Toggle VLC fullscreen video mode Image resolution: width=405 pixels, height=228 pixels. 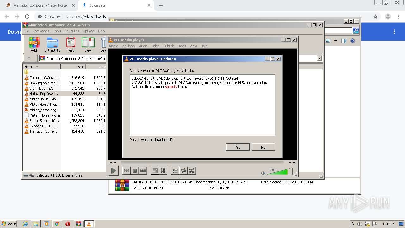click(x=155, y=171)
